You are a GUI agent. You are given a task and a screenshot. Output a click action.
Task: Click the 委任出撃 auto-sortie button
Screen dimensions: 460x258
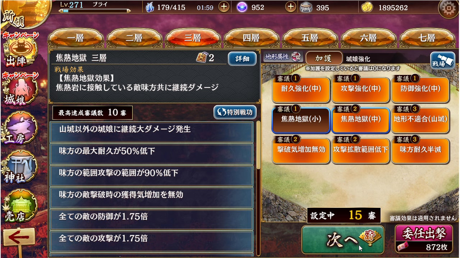point(424,238)
